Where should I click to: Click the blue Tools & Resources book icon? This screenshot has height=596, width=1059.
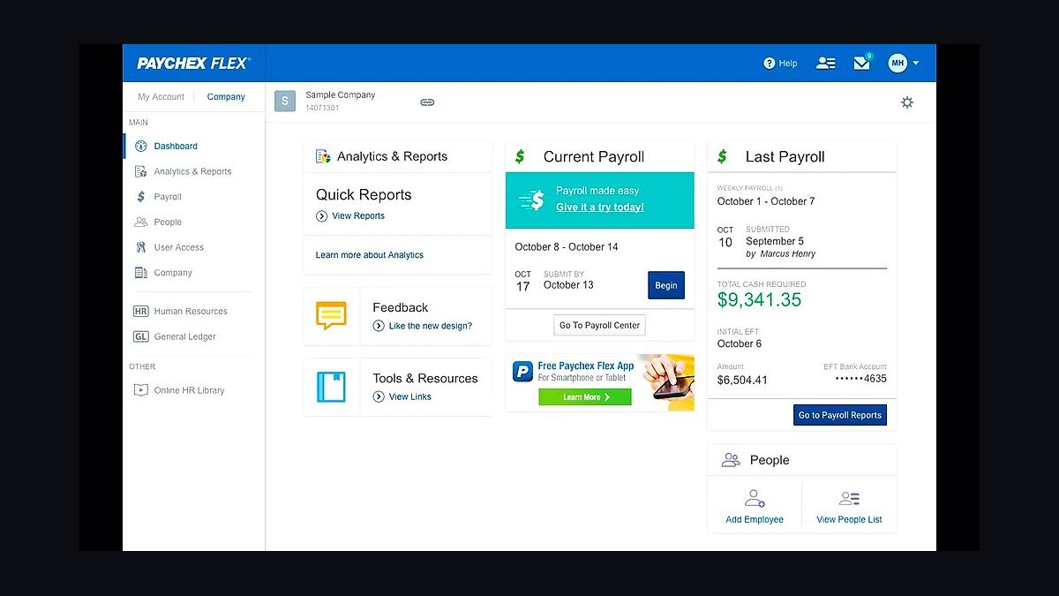[x=331, y=387]
